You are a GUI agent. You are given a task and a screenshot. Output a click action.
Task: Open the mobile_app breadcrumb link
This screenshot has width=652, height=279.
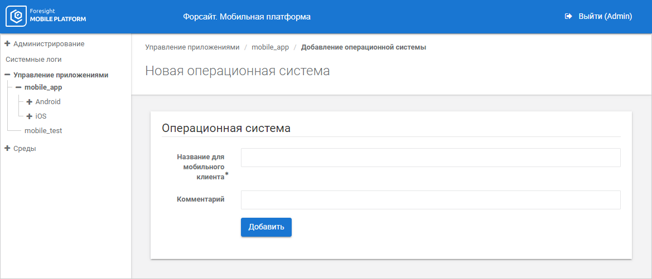pyautogui.click(x=270, y=47)
